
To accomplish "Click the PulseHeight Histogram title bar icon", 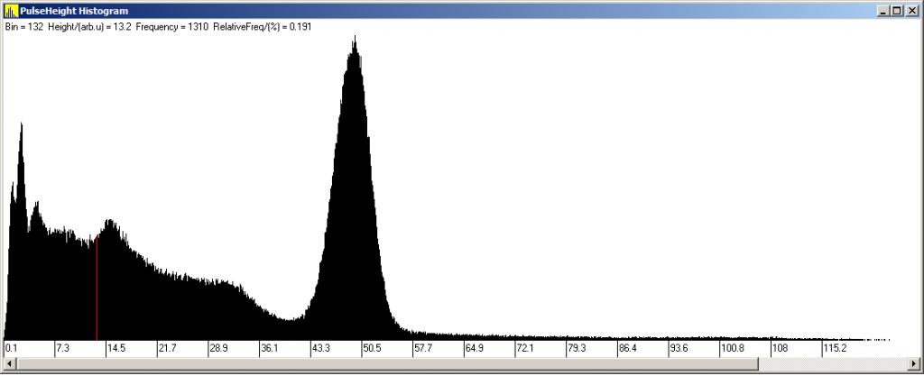I will coord(11,10).
